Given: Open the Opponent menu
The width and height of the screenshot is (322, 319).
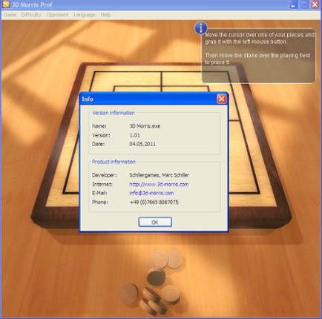Looking at the screenshot, I should tap(57, 15).
